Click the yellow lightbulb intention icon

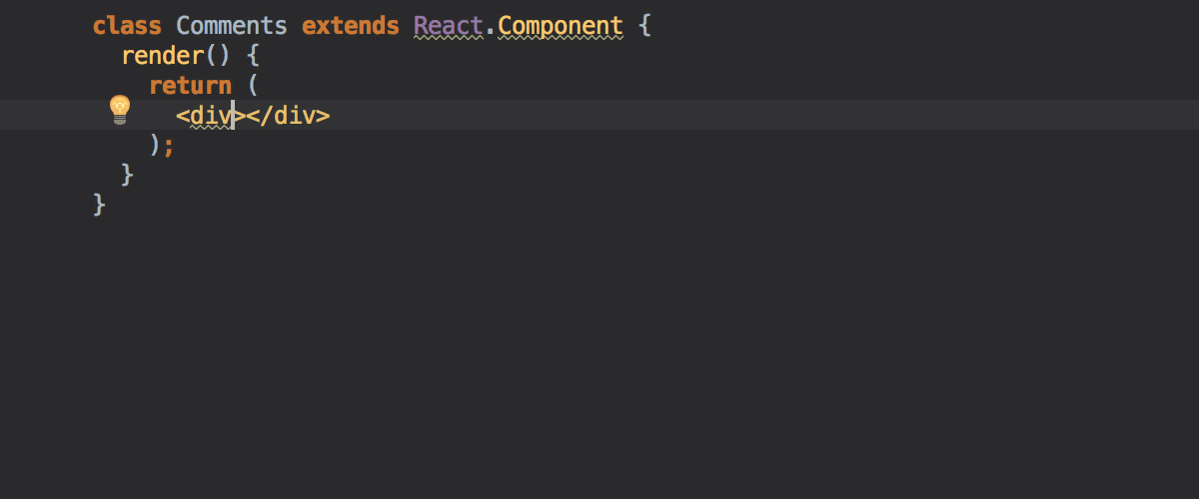coord(120,109)
